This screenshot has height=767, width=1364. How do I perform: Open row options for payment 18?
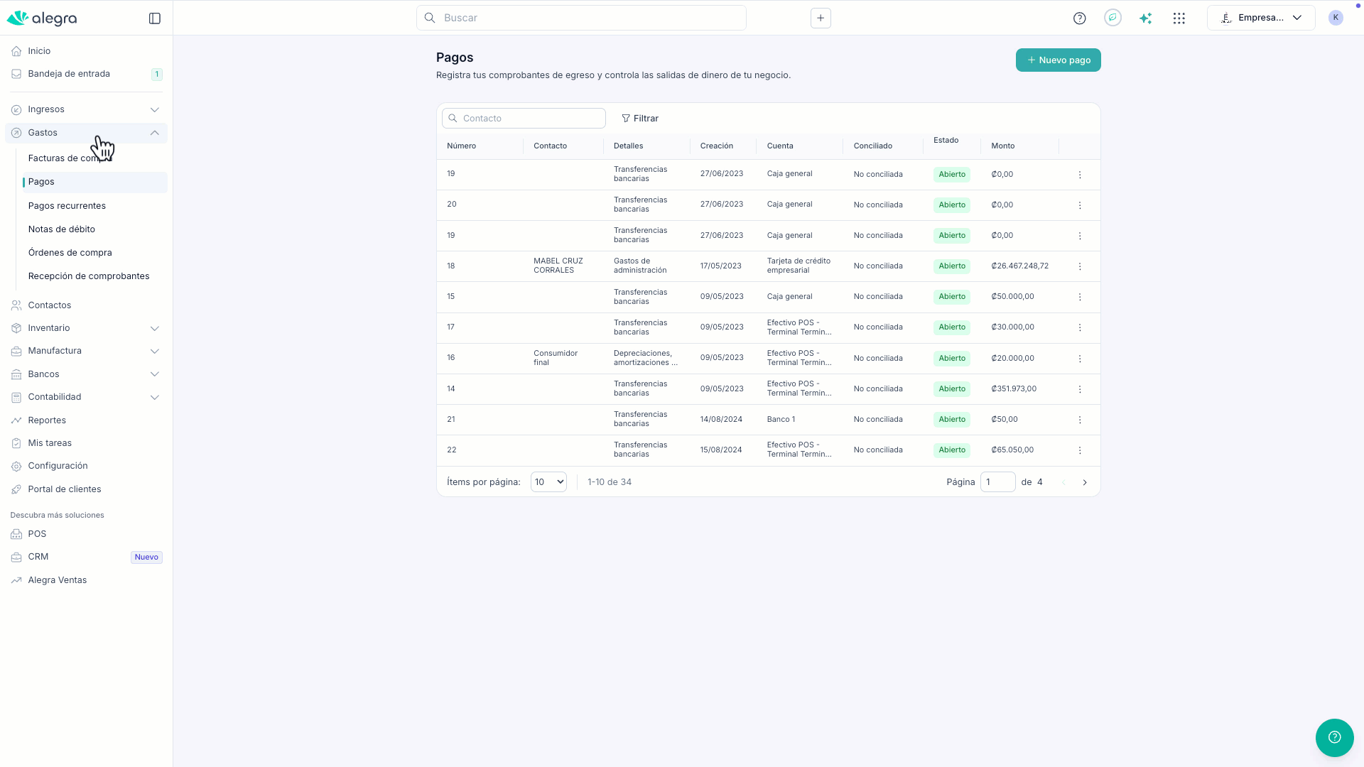[x=1080, y=266]
